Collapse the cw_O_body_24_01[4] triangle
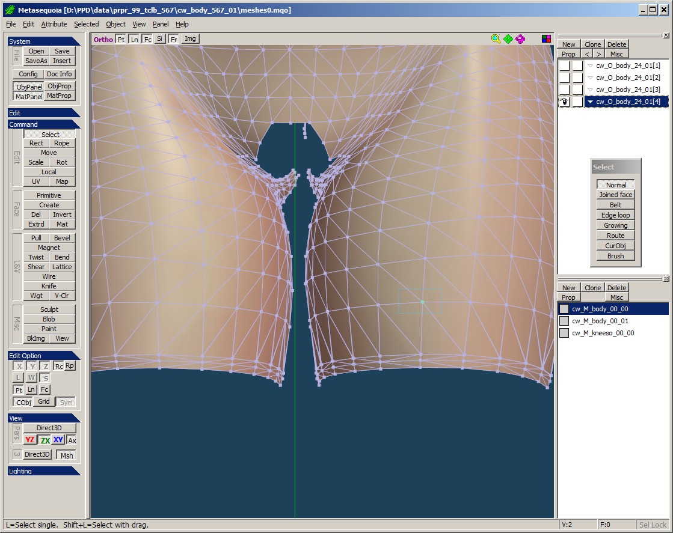This screenshot has height=533, width=673. click(591, 102)
